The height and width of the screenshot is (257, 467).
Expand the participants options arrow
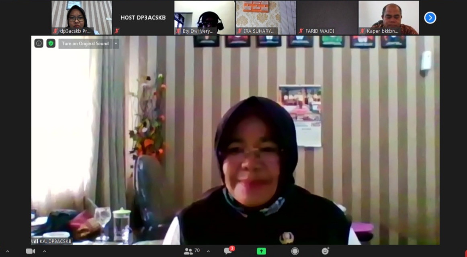pos(208,251)
